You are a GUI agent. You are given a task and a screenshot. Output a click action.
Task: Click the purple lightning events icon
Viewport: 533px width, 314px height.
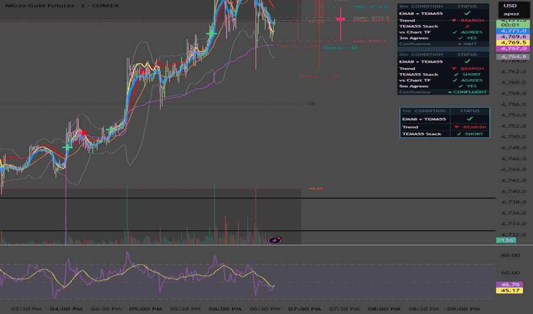[275, 240]
